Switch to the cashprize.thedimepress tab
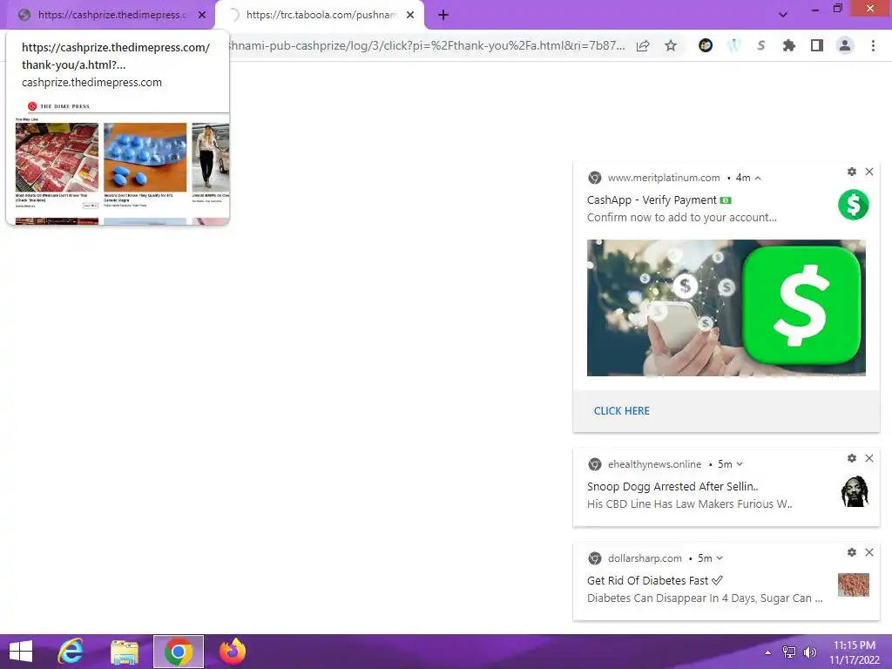Screen dimensions: 892x669 coord(111,15)
